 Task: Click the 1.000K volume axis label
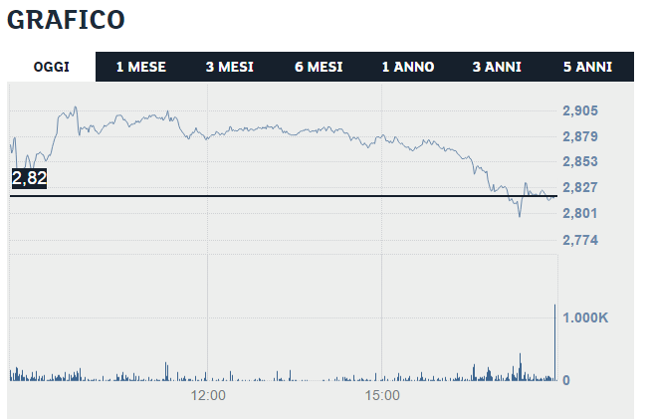click(587, 317)
